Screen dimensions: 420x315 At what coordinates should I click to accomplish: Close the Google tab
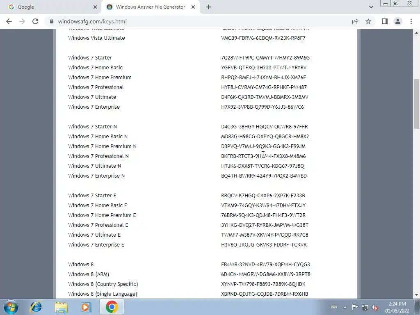[95, 7]
